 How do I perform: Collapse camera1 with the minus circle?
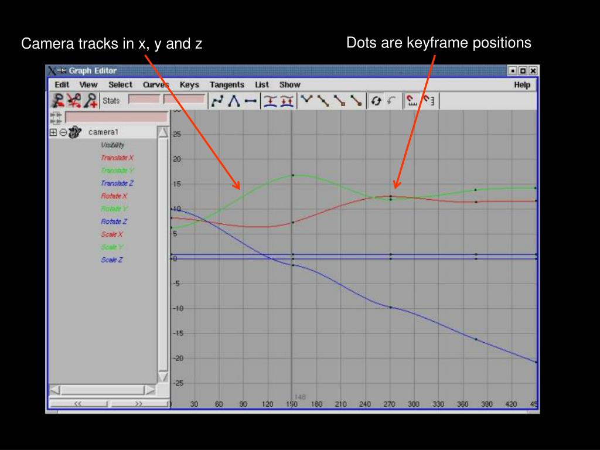pyautogui.click(x=63, y=132)
